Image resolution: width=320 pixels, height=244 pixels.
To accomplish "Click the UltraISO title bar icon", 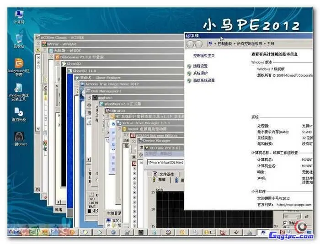I will coord(107,111).
